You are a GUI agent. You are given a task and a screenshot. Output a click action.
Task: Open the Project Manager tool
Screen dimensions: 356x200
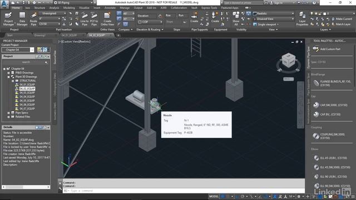(8, 19)
